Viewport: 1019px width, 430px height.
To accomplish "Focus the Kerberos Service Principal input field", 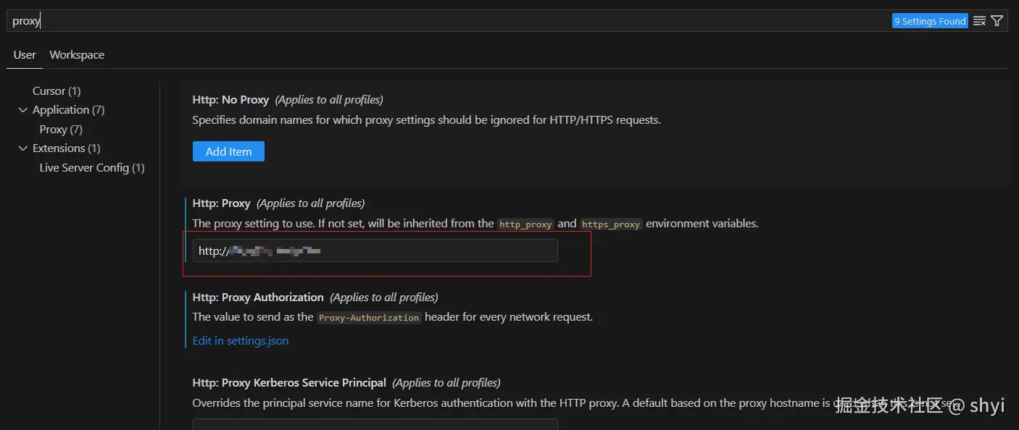I will pos(375,424).
